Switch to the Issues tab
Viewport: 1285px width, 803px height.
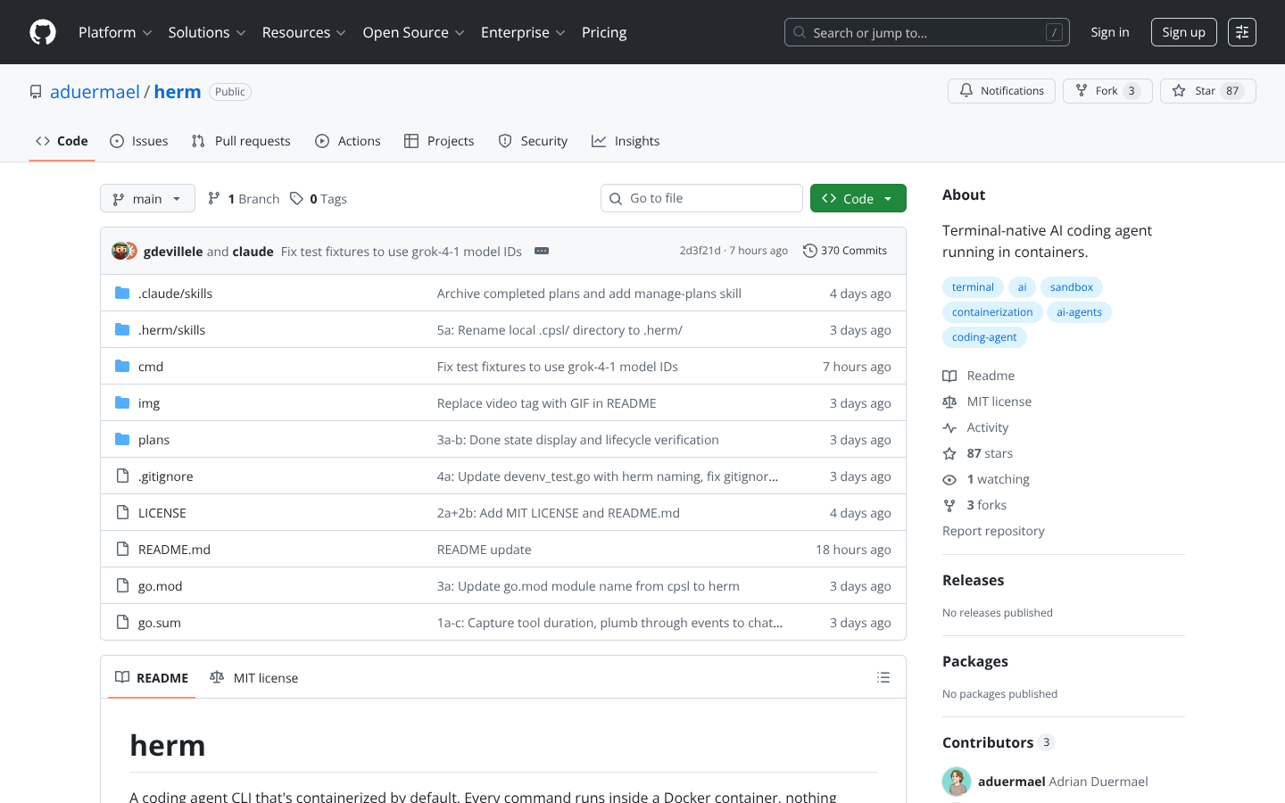pos(139,141)
